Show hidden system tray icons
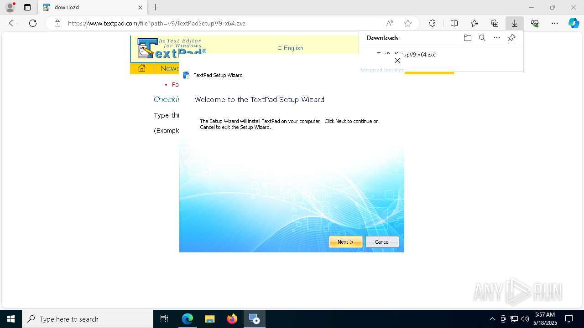 [x=492, y=319]
